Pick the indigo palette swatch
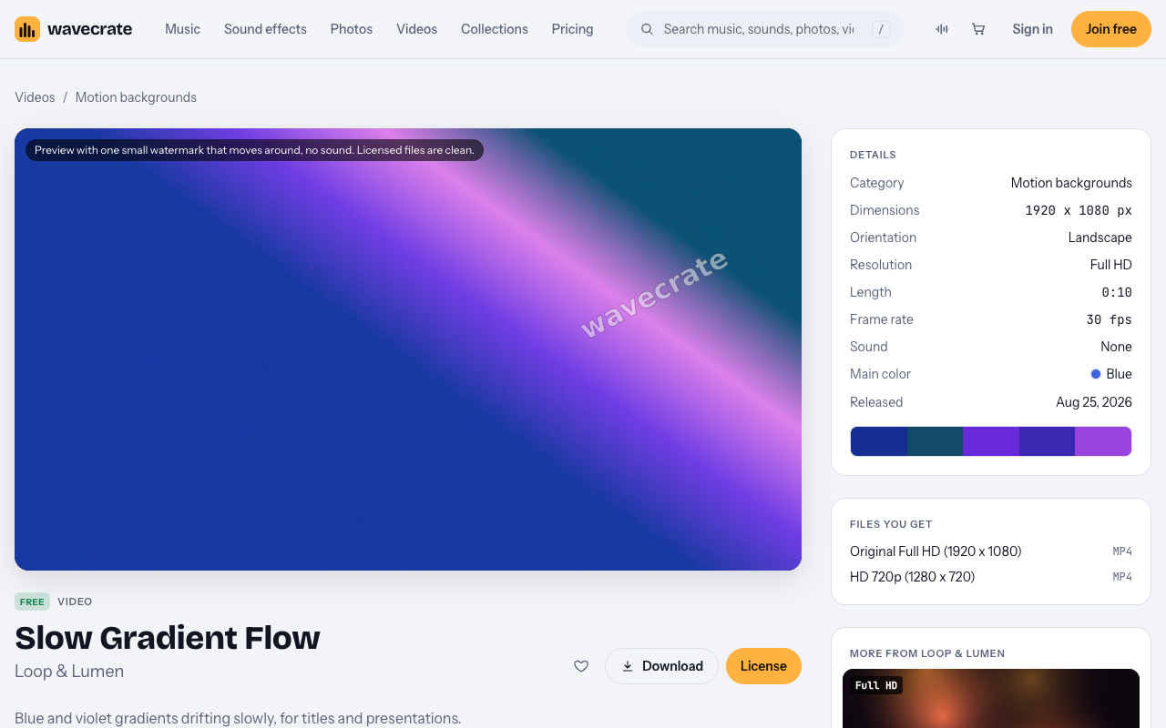 coord(1047,441)
